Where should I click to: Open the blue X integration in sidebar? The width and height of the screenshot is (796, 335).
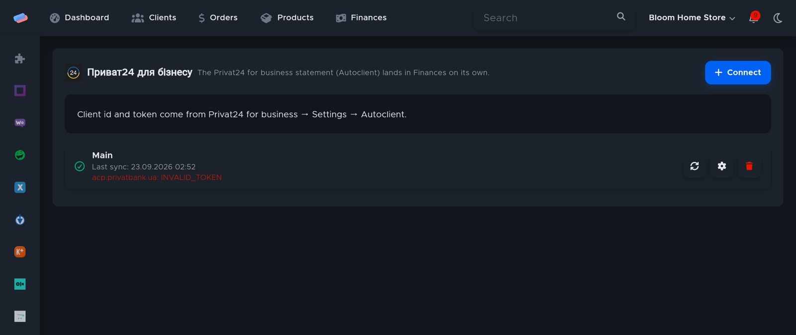[20, 187]
